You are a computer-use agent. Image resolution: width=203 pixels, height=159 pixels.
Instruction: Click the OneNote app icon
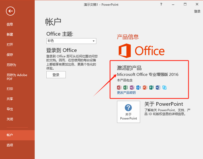[x=132, y=88]
